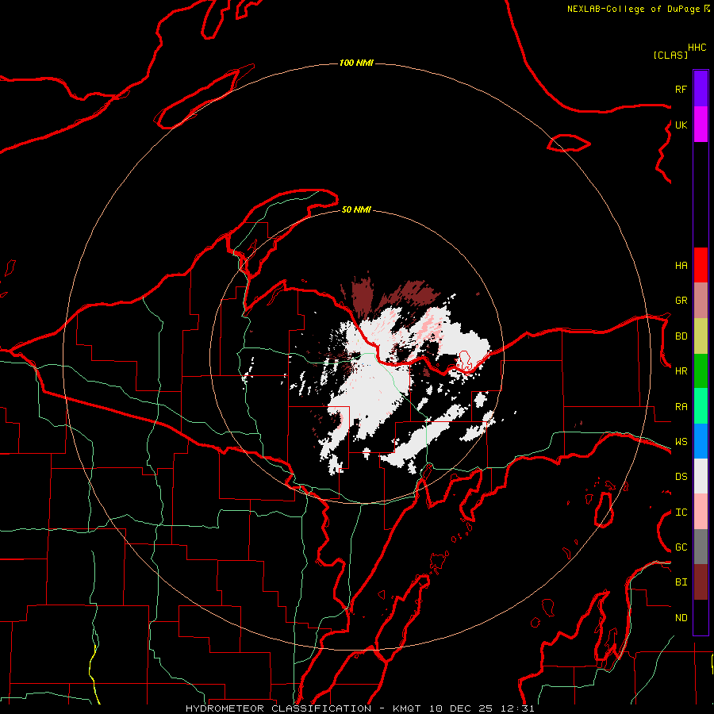Click the HHC product code text
Image resolution: width=714 pixels, height=714 pixels.
tap(697, 48)
